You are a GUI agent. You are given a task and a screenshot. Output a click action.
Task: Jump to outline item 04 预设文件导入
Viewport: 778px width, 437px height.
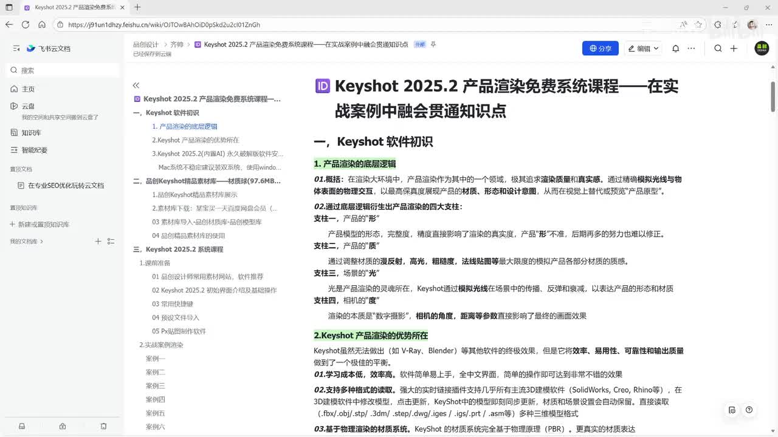[176, 317]
